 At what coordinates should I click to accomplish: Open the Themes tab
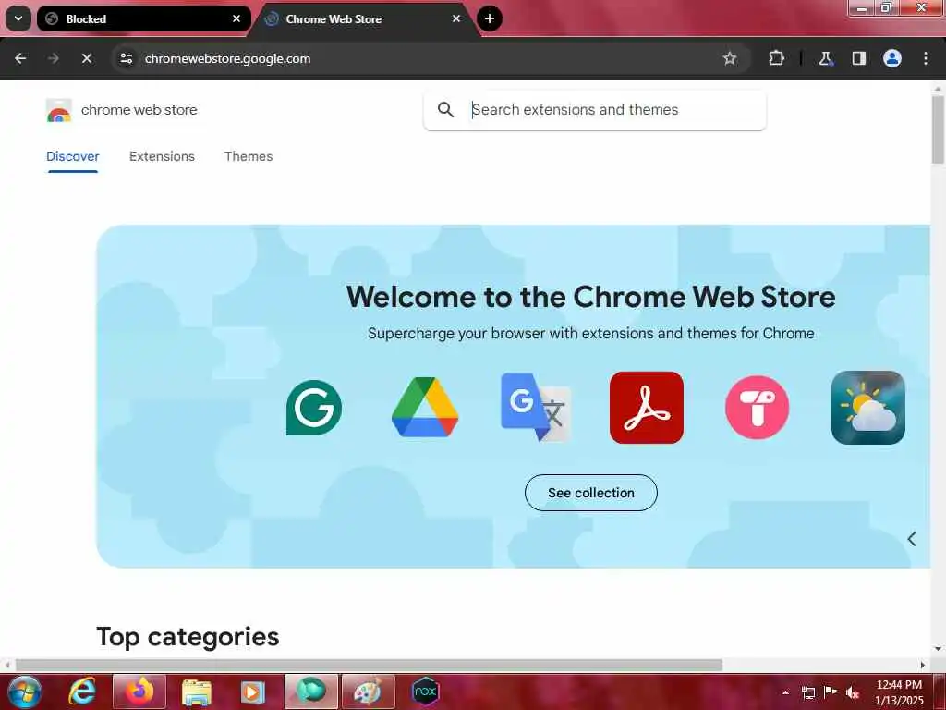pyautogui.click(x=249, y=156)
